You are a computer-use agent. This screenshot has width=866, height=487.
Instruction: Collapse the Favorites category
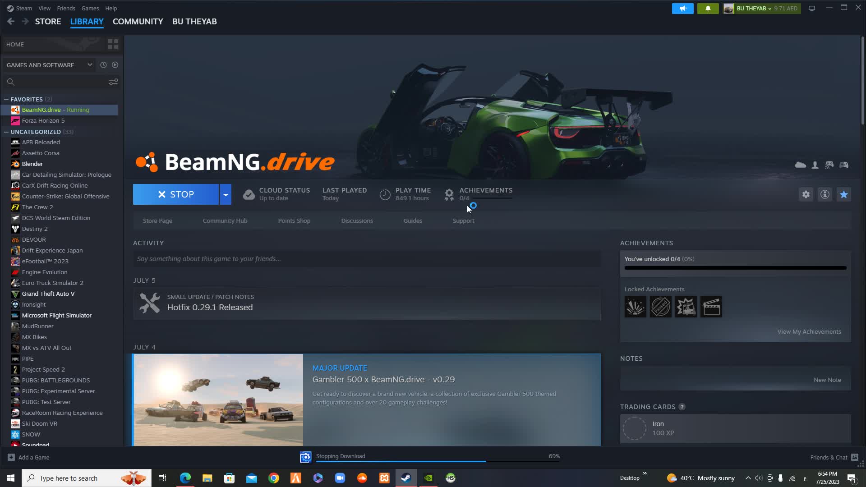(x=6, y=99)
